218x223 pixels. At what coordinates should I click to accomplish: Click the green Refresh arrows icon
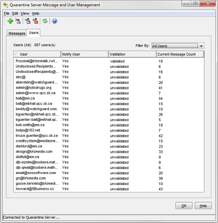coord(45,21)
